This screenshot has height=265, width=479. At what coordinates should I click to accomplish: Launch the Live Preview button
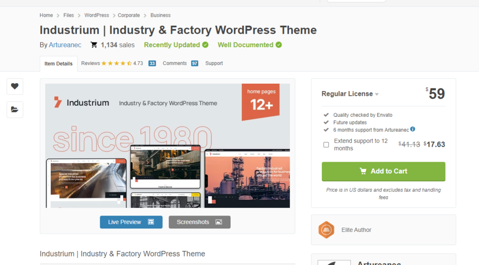[131, 222]
